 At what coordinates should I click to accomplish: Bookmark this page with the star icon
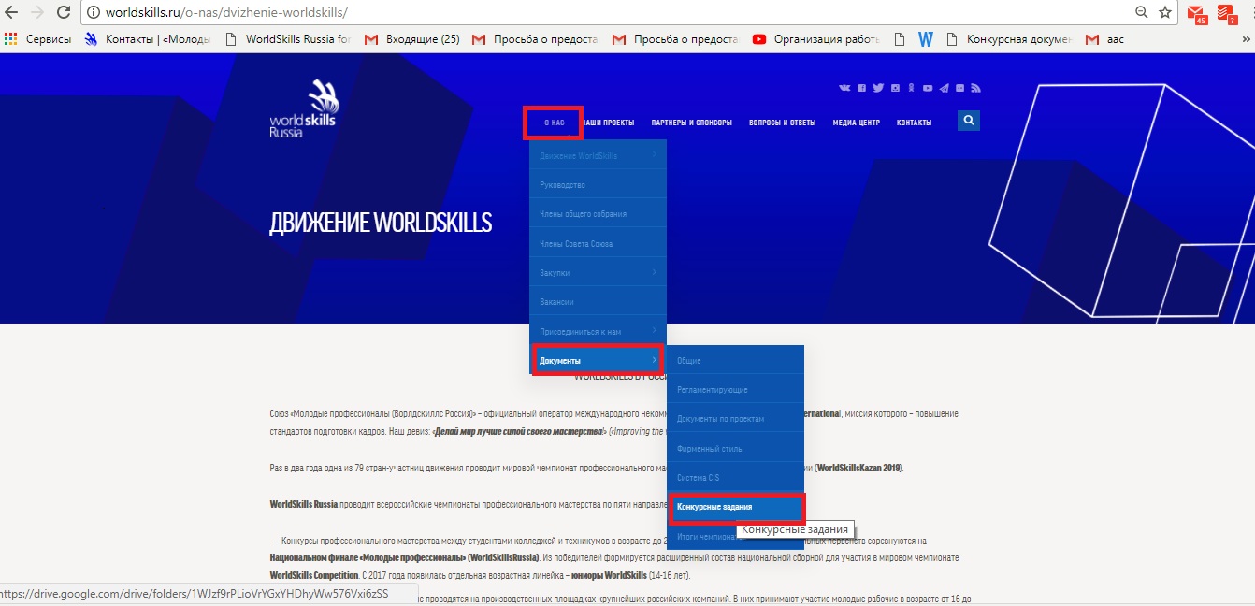pyautogui.click(x=1165, y=13)
